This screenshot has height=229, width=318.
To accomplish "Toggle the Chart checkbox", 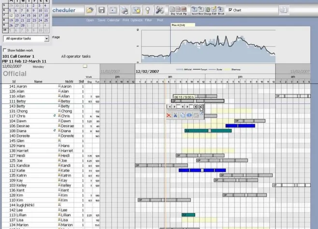I will pos(231,10).
